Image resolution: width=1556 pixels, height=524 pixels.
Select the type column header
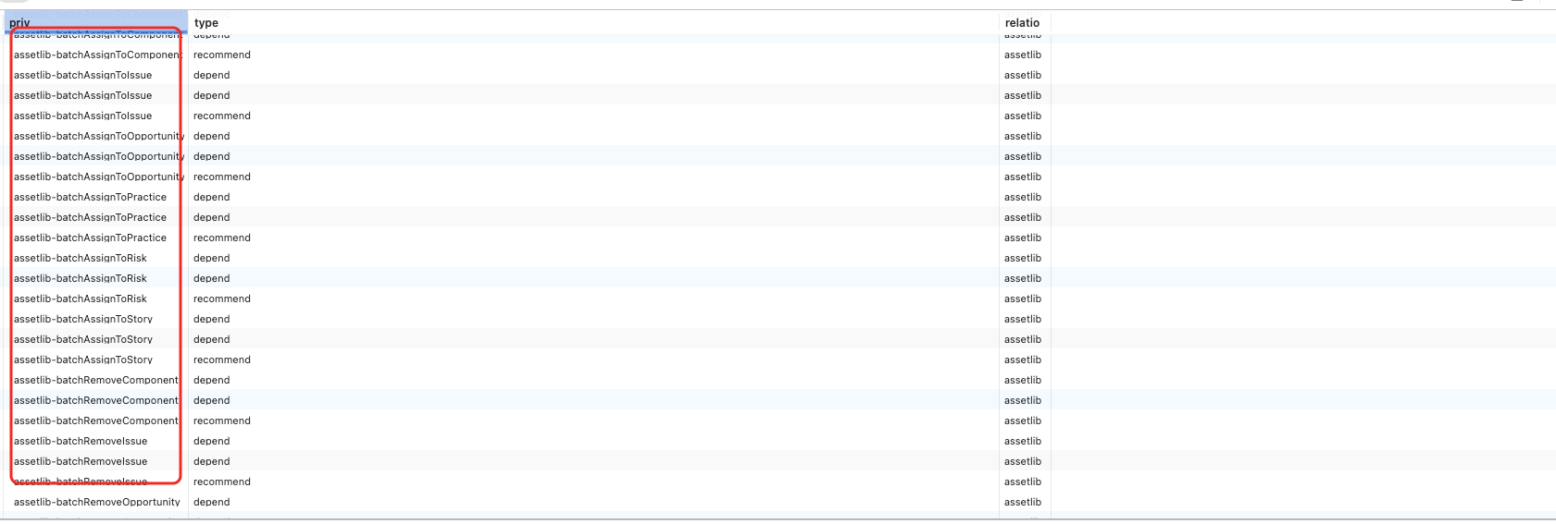(x=205, y=23)
